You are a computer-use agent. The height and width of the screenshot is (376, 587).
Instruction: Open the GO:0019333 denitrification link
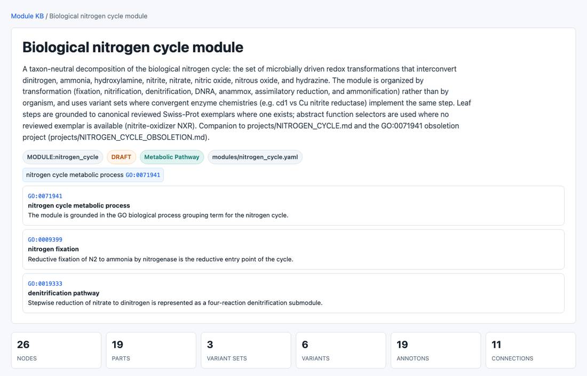tap(45, 284)
